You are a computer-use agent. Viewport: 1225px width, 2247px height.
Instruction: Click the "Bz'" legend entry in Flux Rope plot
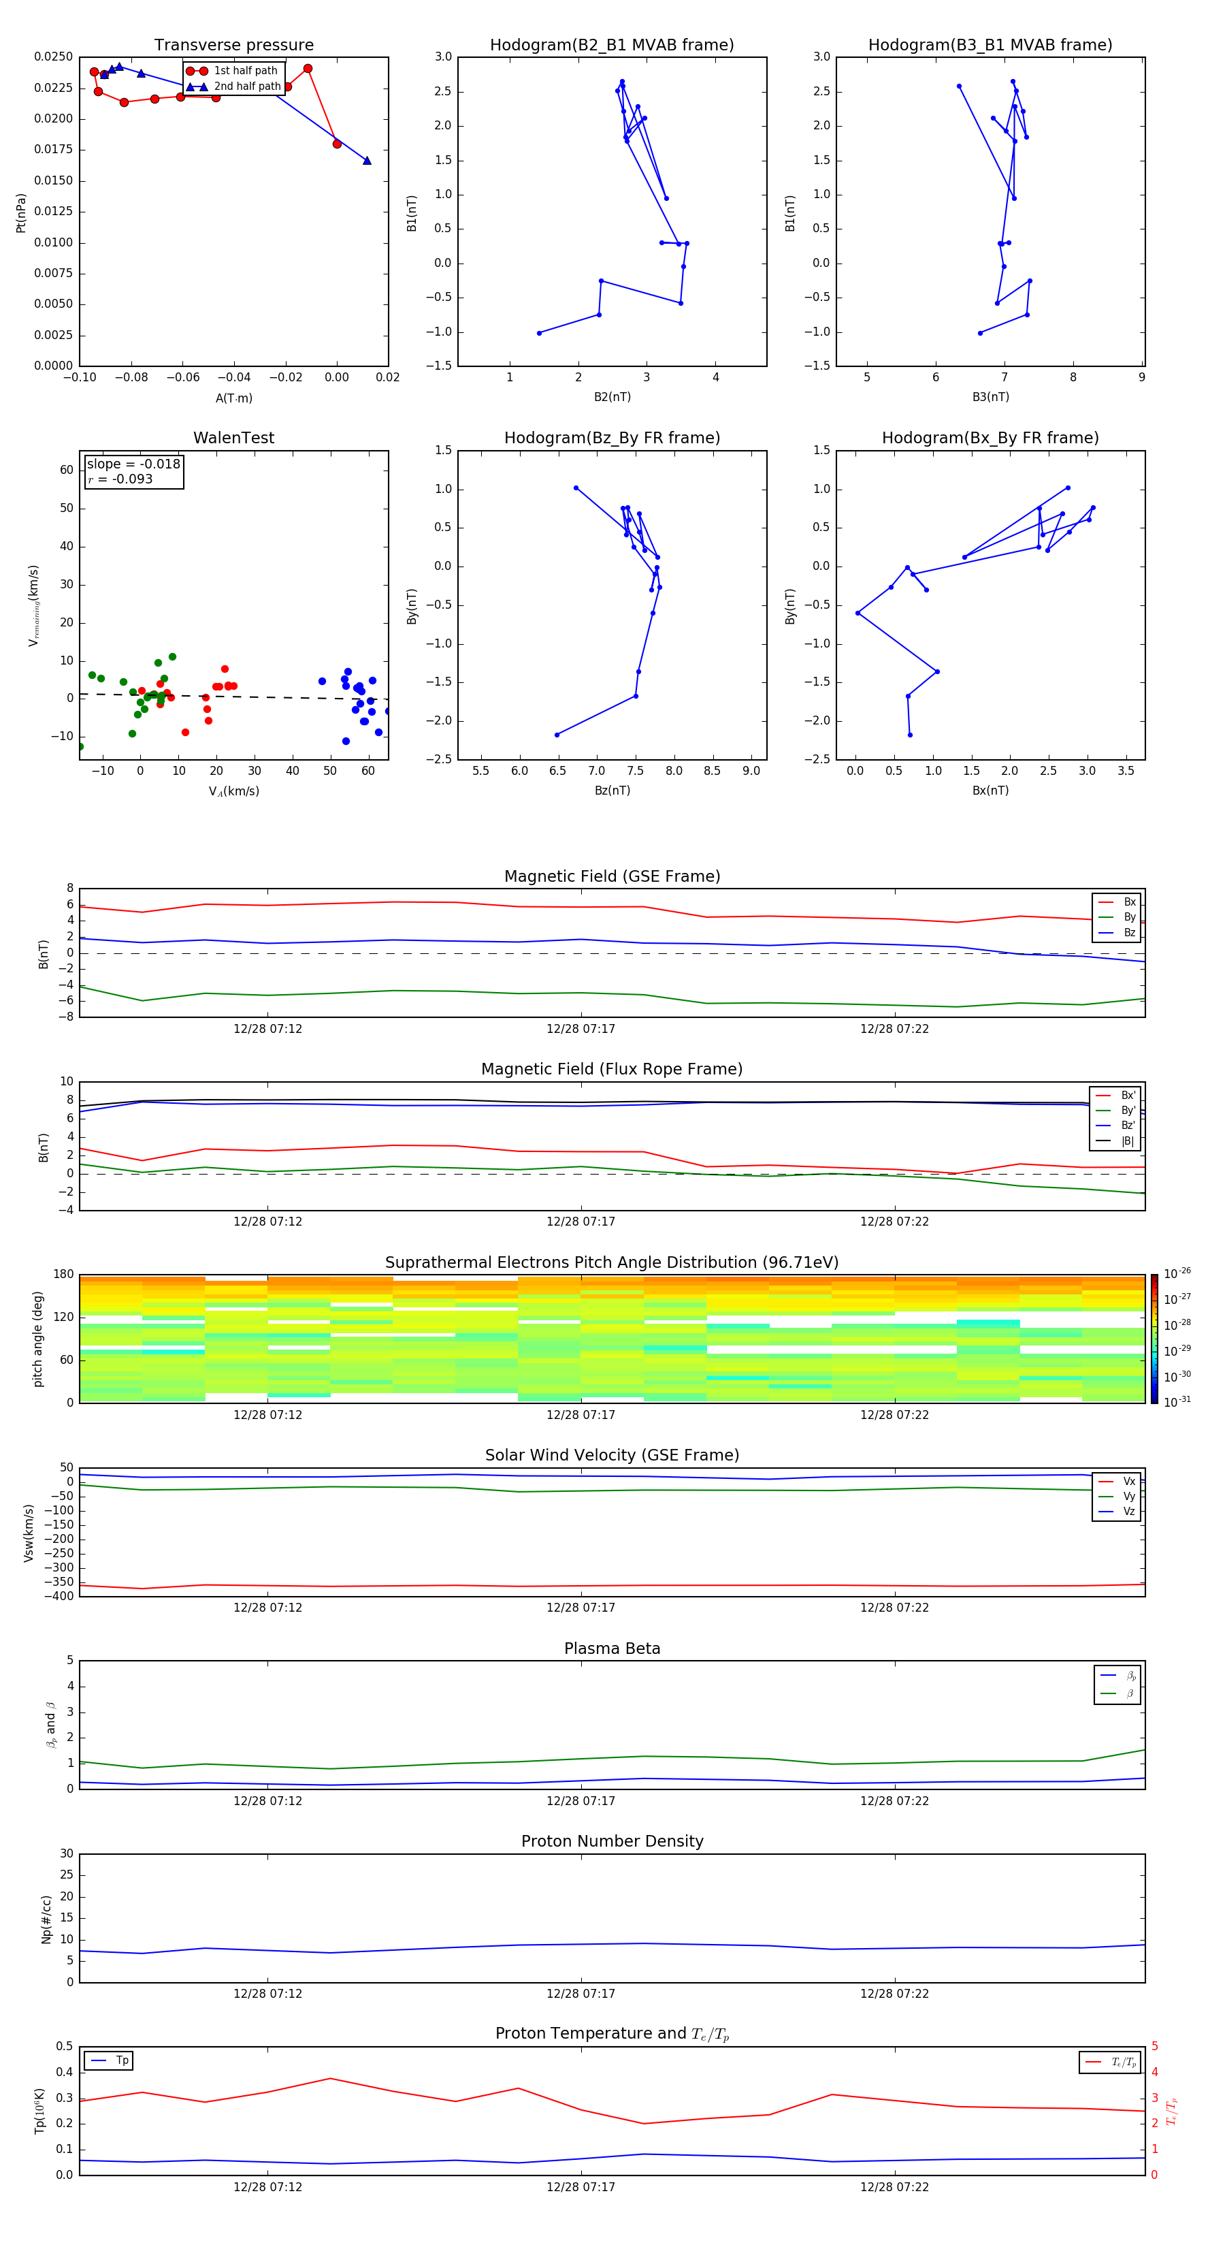[1115, 1126]
